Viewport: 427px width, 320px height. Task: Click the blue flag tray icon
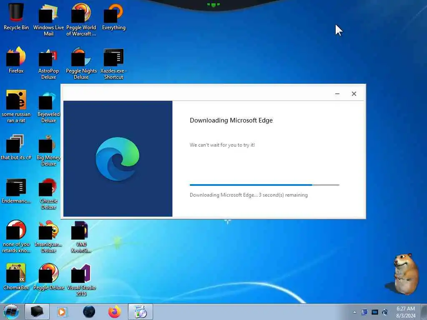point(364,312)
